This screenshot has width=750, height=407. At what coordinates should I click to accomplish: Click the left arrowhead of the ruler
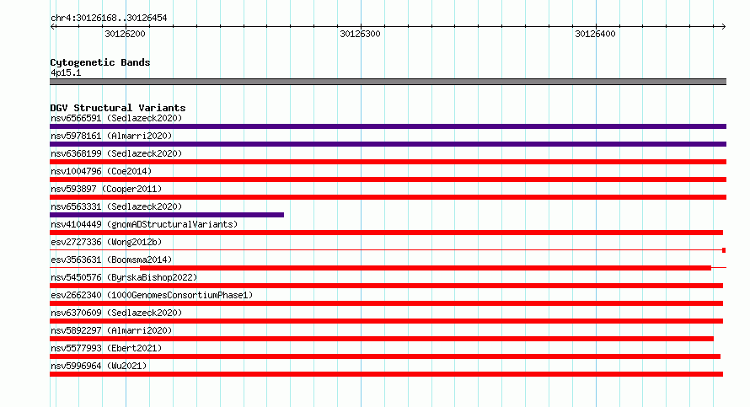[52, 27]
